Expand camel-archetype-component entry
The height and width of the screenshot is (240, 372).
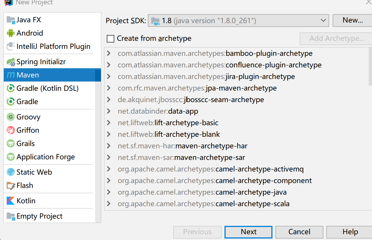point(109,181)
